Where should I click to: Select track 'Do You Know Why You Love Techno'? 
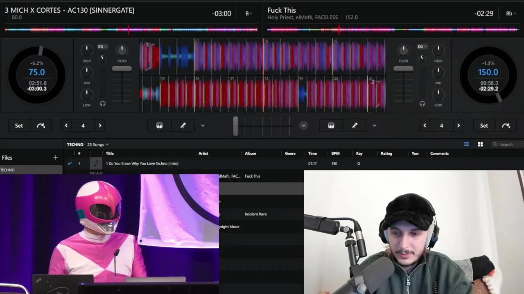click(x=142, y=163)
